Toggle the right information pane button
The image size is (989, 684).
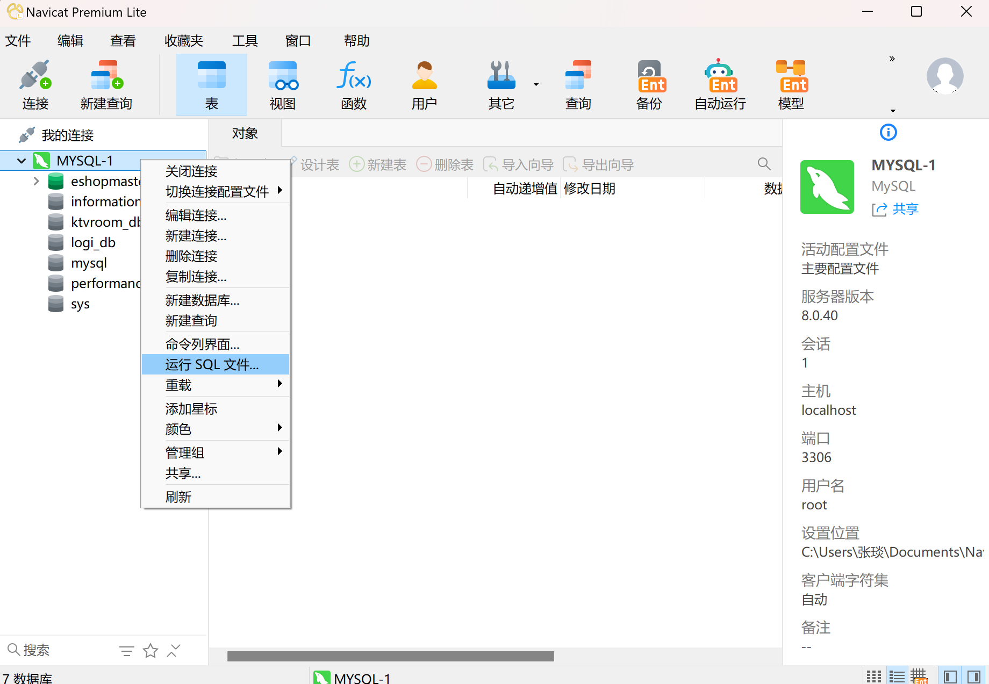[x=974, y=676]
